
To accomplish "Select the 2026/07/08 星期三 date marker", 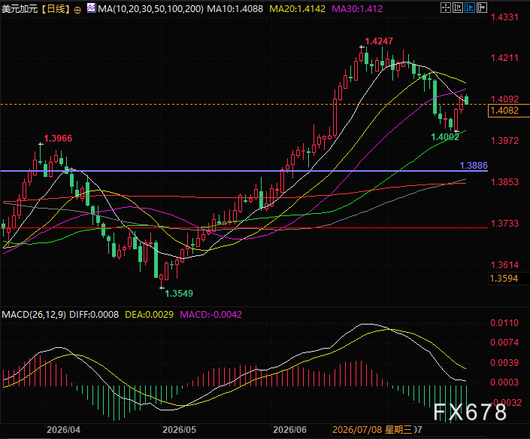I will tap(372, 430).
